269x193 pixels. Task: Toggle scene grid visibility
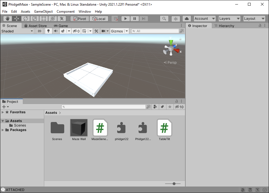point(84,31)
